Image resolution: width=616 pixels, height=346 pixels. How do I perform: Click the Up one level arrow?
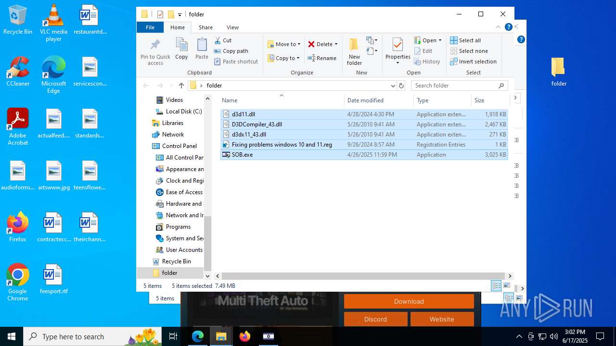coord(181,86)
